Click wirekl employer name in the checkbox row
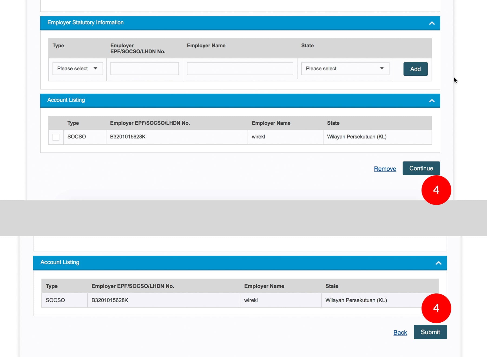Viewport: 487px width, 357px height. [x=258, y=137]
